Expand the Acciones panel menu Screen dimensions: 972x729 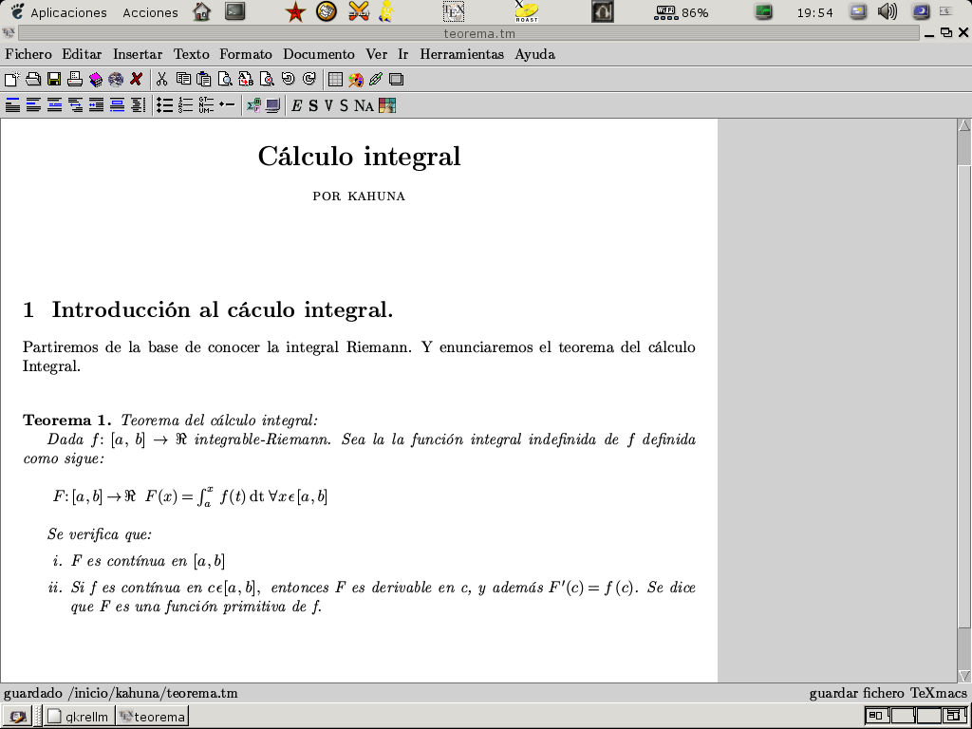pos(150,12)
